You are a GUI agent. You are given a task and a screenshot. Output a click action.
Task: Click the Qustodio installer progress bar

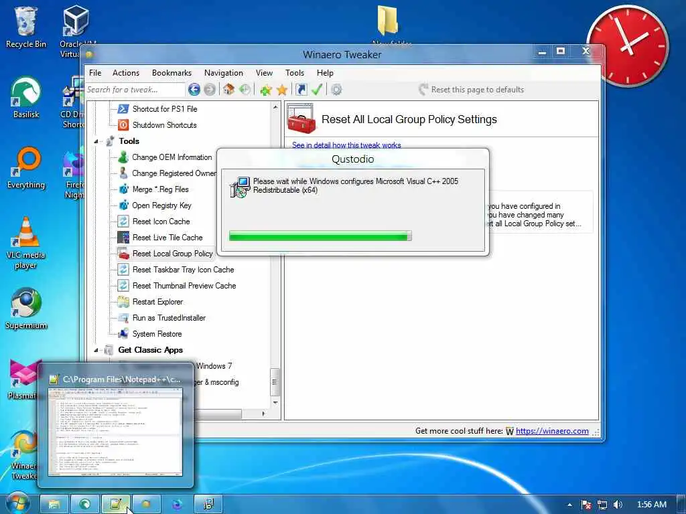(320, 236)
